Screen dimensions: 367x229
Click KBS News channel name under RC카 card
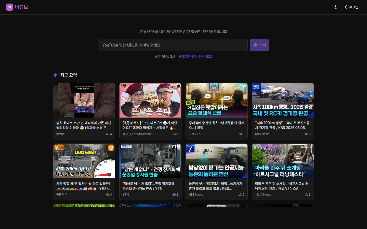coord(262,134)
